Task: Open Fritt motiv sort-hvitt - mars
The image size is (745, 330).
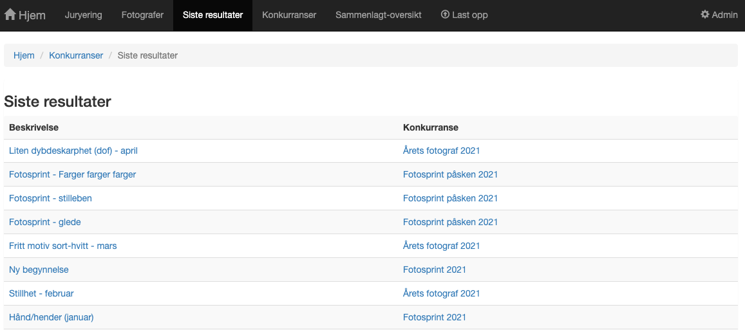Action: click(x=62, y=246)
